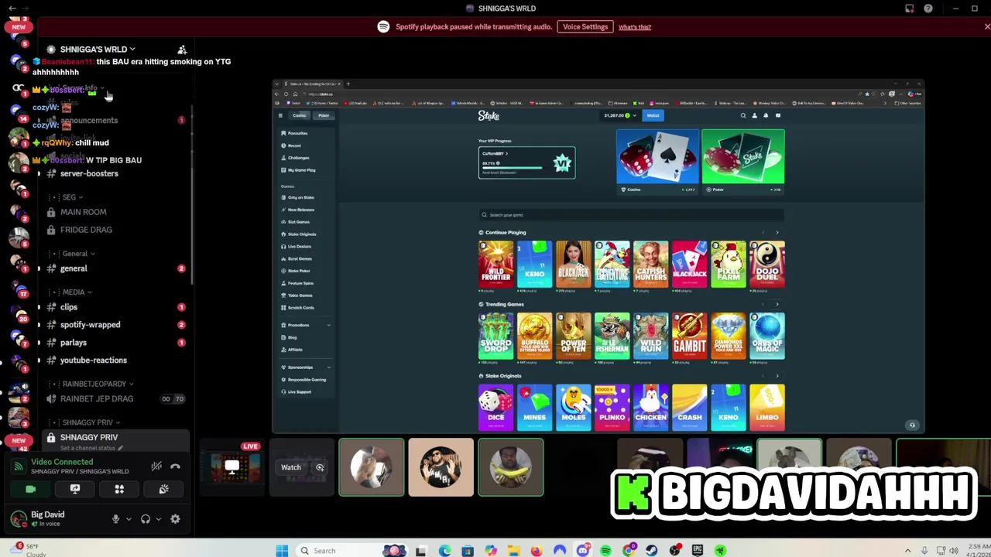Open Spotify from the taskbar
This screenshot has width=991, height=557.
coord(605,551)
